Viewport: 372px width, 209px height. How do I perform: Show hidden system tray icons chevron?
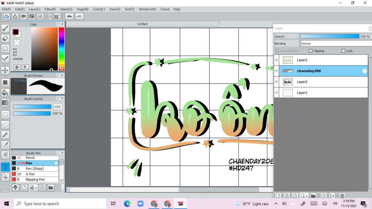click(x=276, y=204)
